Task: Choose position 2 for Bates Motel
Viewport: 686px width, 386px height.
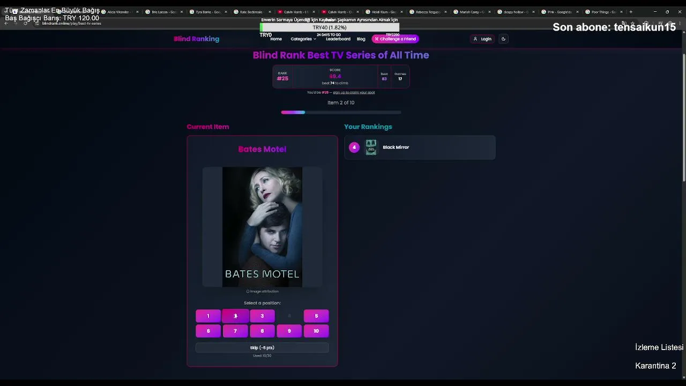Action: point(235,316)
